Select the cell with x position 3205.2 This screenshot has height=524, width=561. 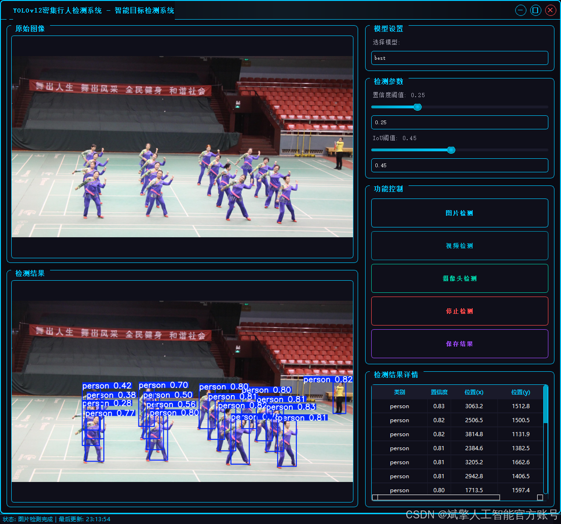[x=474, y=462]
